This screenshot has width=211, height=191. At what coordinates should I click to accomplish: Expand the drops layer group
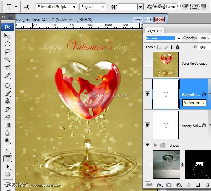pos(156,145)
